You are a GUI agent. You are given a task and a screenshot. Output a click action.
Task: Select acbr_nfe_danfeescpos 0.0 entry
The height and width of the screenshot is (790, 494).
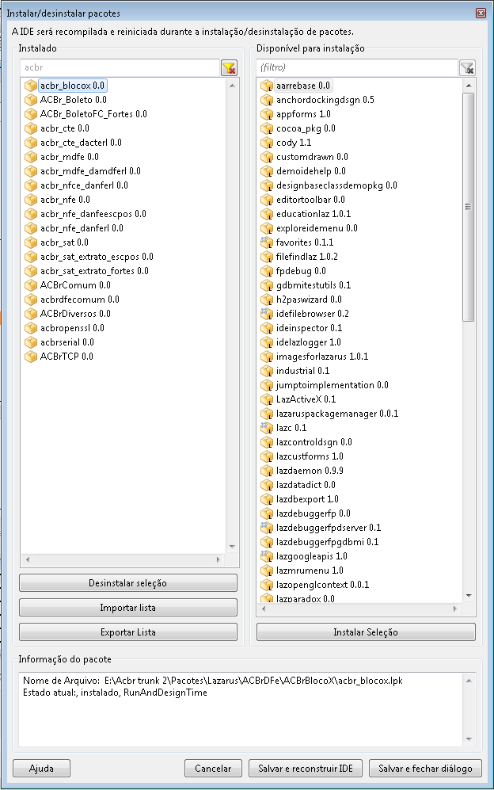93,214
